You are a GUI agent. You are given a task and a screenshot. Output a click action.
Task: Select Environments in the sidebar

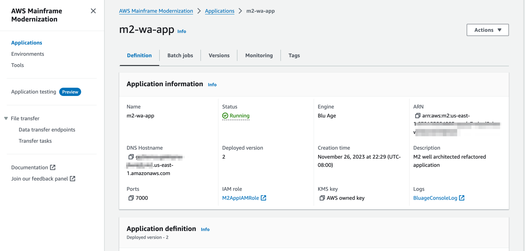point(27,54)
